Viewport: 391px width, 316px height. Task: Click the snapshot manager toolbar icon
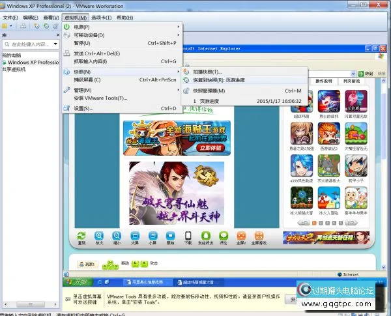point(55,26)
